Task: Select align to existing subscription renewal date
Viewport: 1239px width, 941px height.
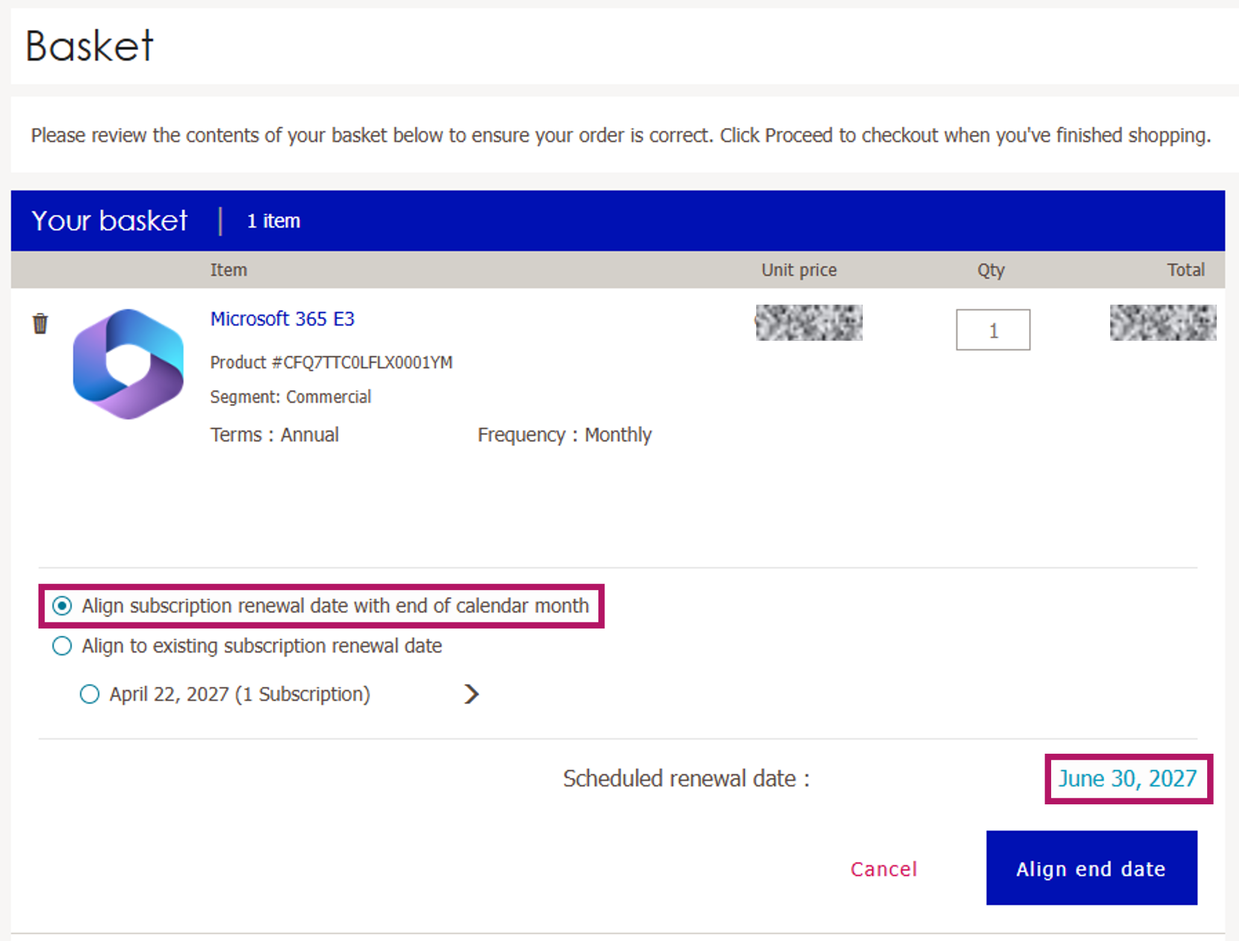Action: (x=62, y=646)
